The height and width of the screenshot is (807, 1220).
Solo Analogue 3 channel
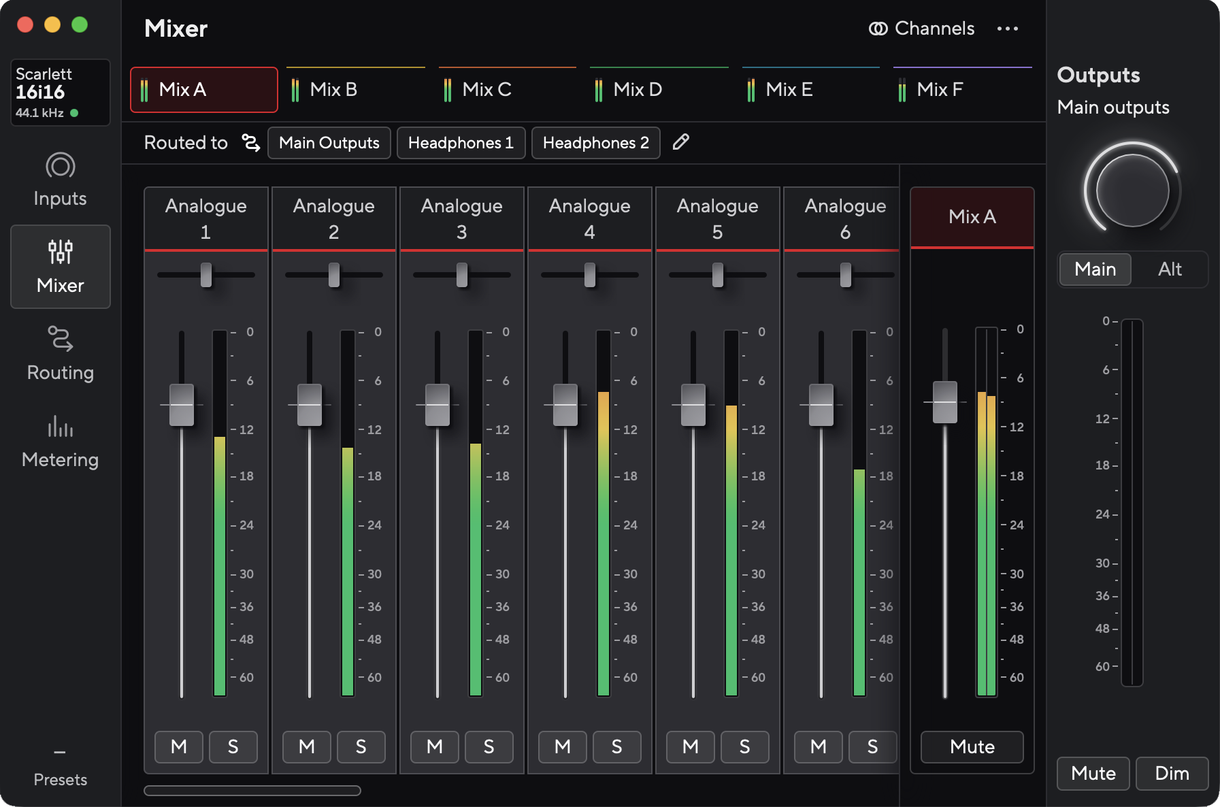489,747
